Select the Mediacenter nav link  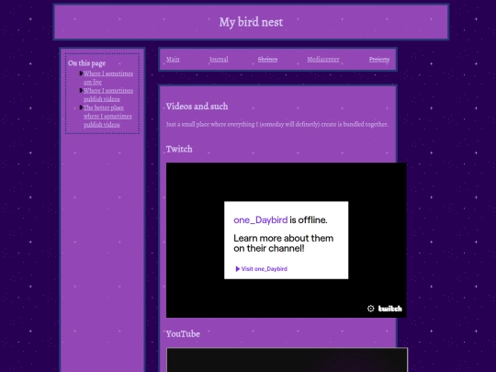tap(323, 59)
